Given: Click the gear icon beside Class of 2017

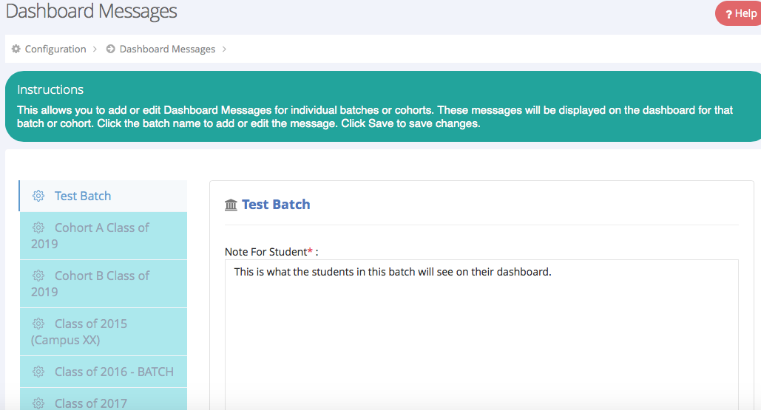Looking at the screenshot, I should [x=38, y=403].
